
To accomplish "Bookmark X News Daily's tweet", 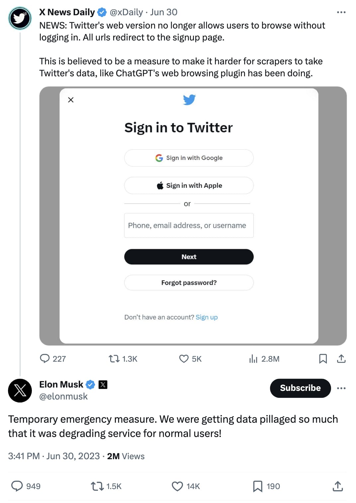I will click(323, 359).
